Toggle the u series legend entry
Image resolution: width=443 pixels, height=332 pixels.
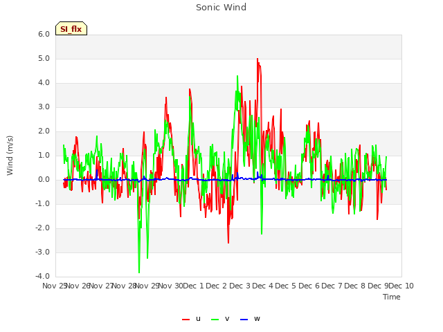(x=191, y=319)
